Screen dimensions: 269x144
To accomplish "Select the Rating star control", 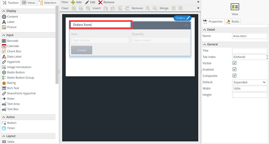I will click(x=9, y=83).
